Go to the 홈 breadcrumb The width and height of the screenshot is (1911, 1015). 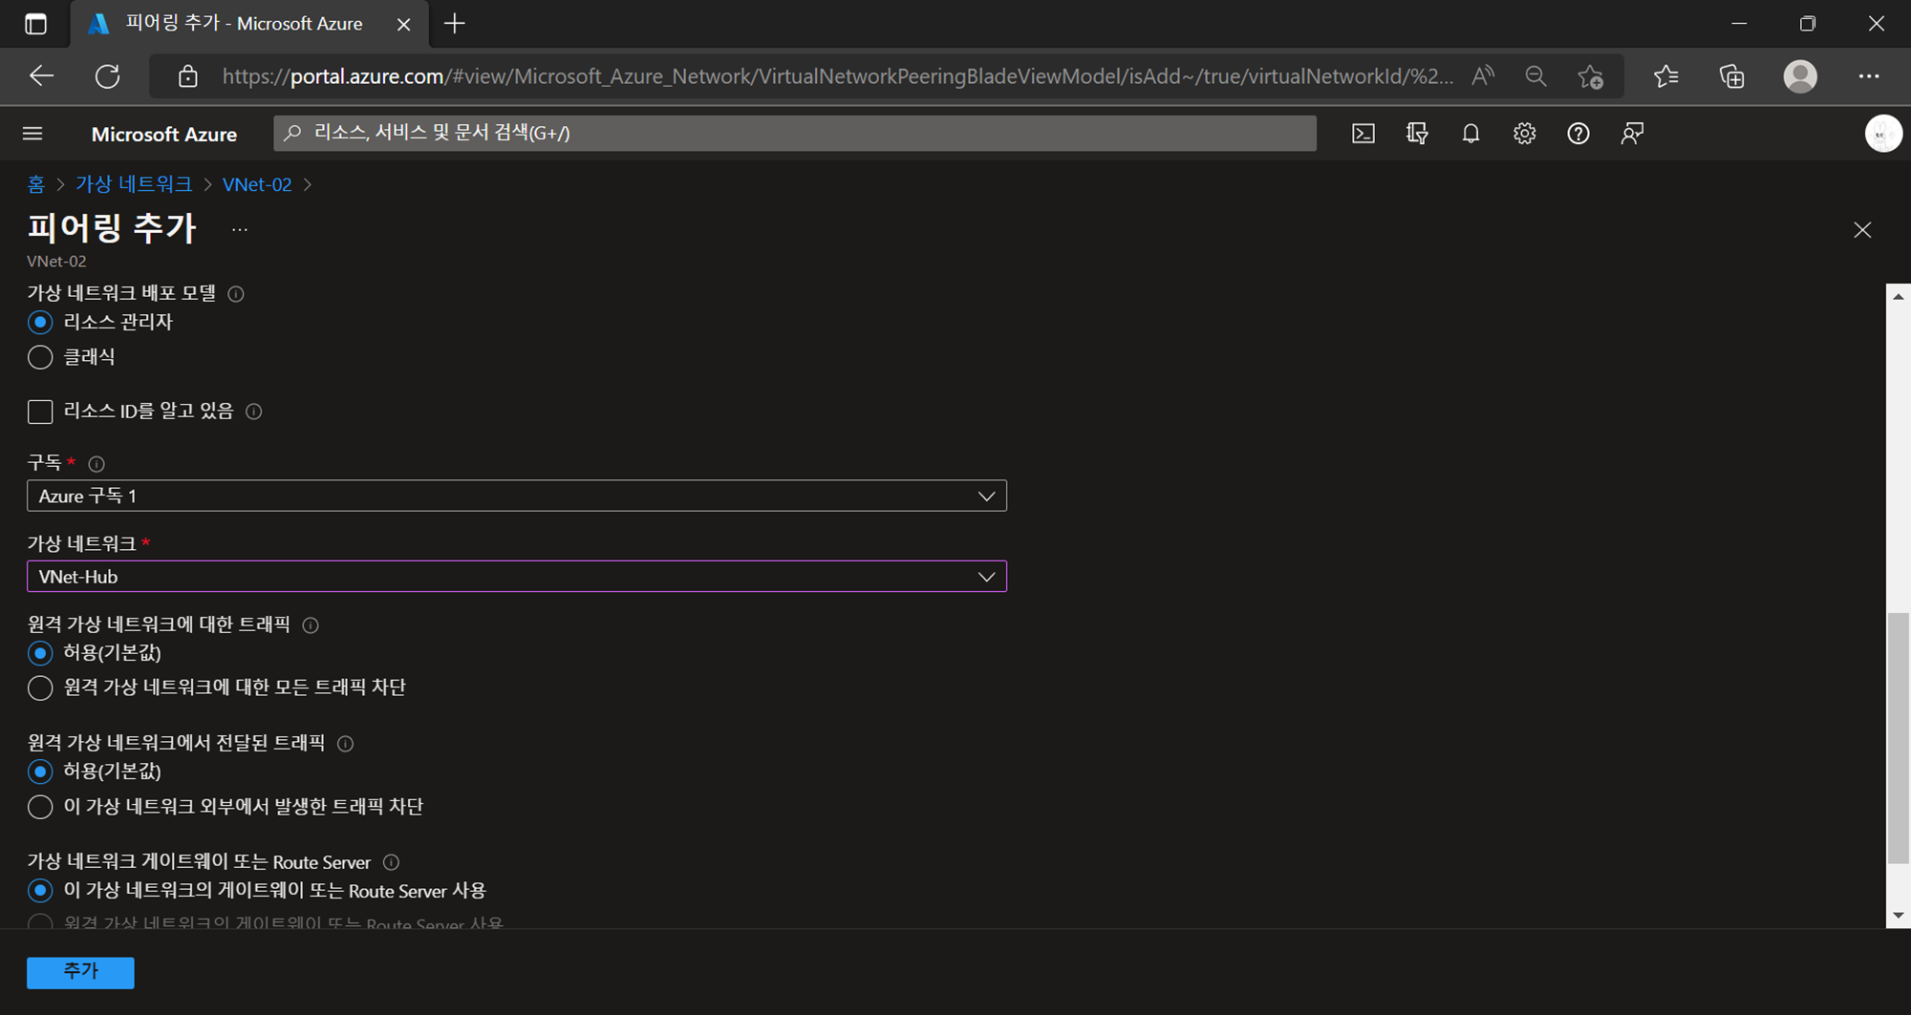tap(36, 184)
